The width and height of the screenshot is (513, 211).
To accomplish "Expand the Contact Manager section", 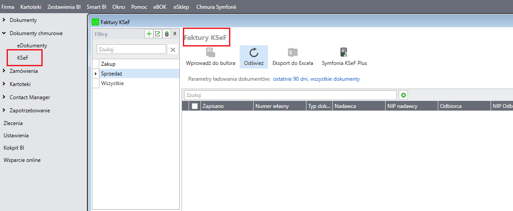I will [x=4, y=97].
